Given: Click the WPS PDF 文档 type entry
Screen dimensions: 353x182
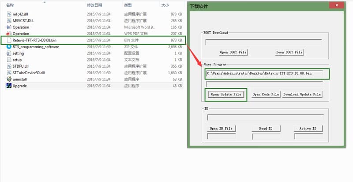Looking at the screenshot, I should tap(136, 34).
